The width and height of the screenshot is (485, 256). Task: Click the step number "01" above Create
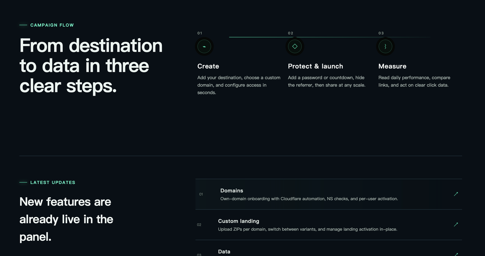pyautogui.click(x=200, y=33)
